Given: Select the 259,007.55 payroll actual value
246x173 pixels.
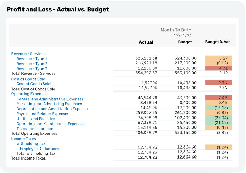Looking at the screenshot, I should coord(146,113).
